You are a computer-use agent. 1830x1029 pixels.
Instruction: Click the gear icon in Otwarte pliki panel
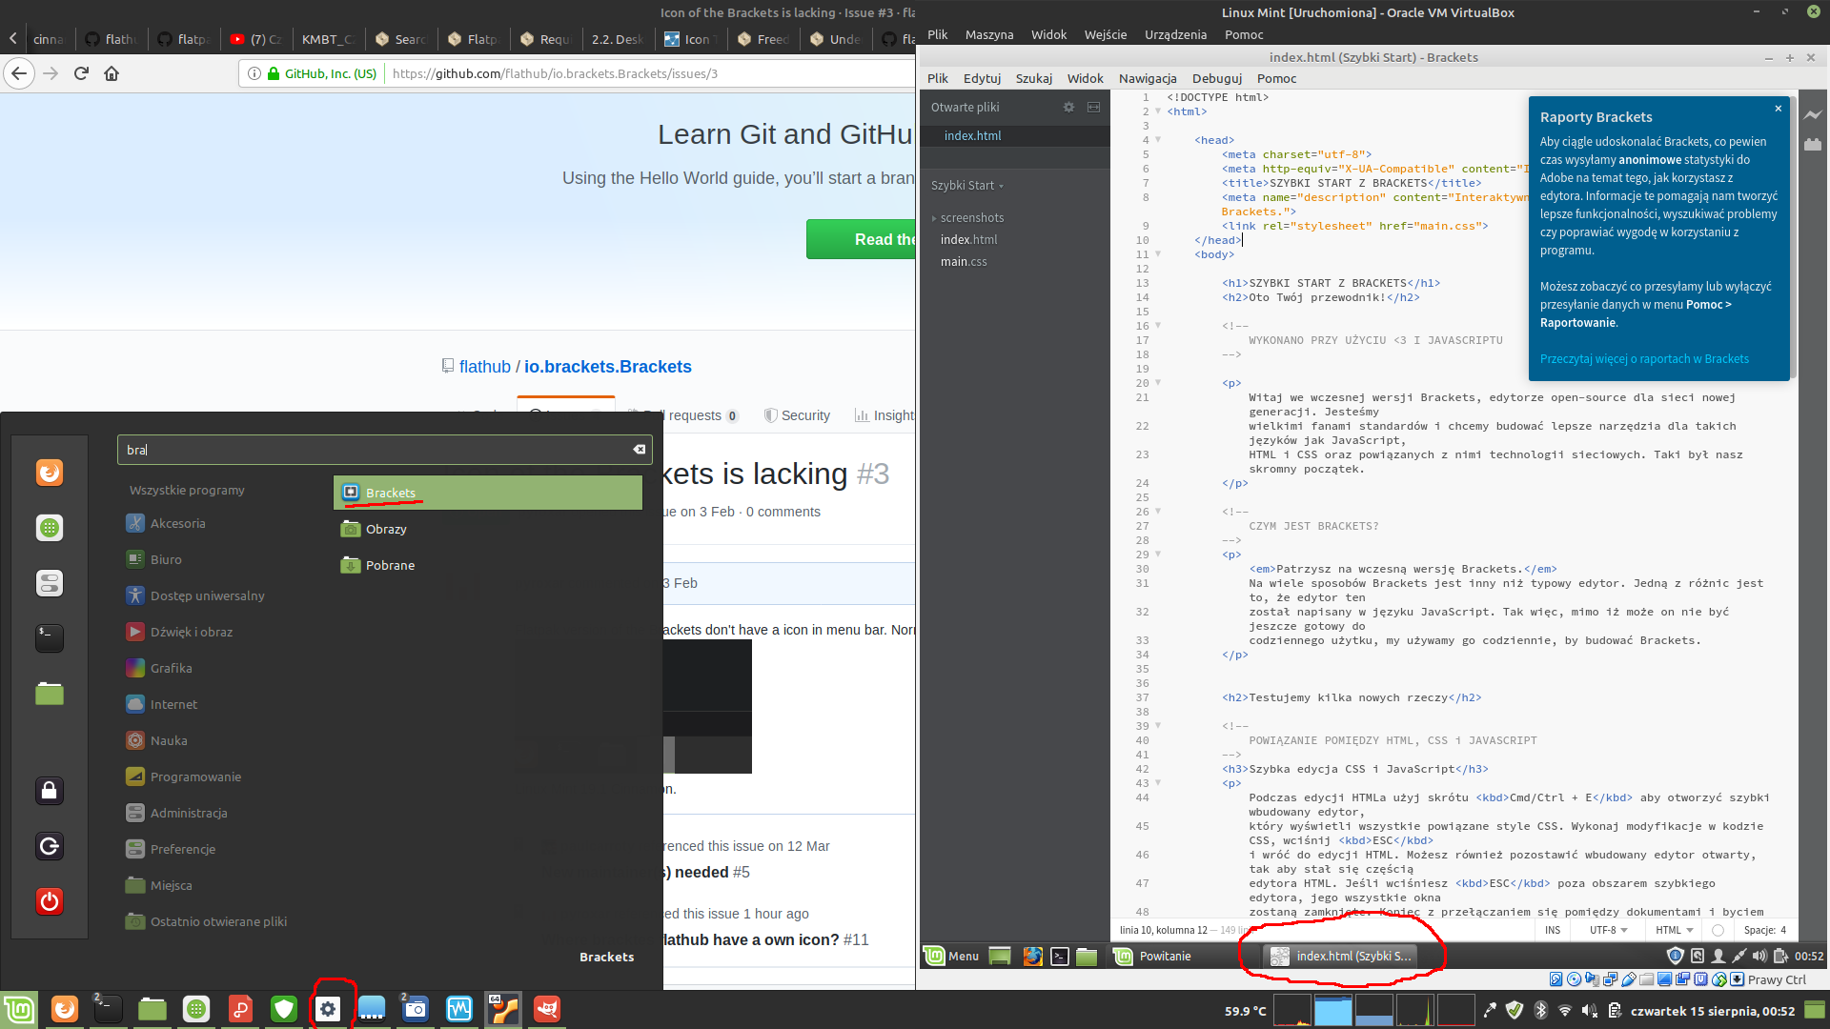[1068, 107]
